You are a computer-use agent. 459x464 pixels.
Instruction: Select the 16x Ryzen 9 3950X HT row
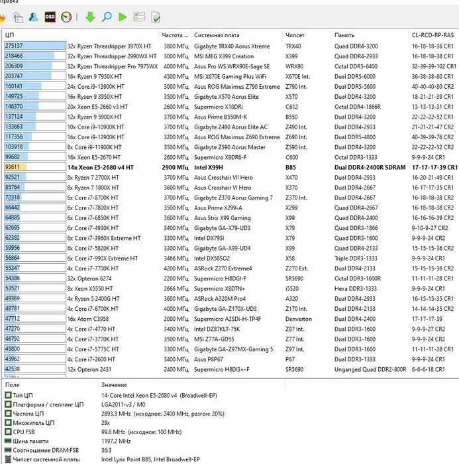pos(230,97)
